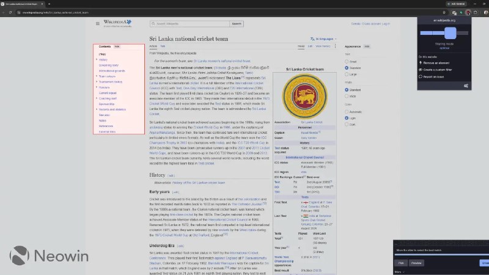
Task: Open the Read view tab
Action: 301,46
